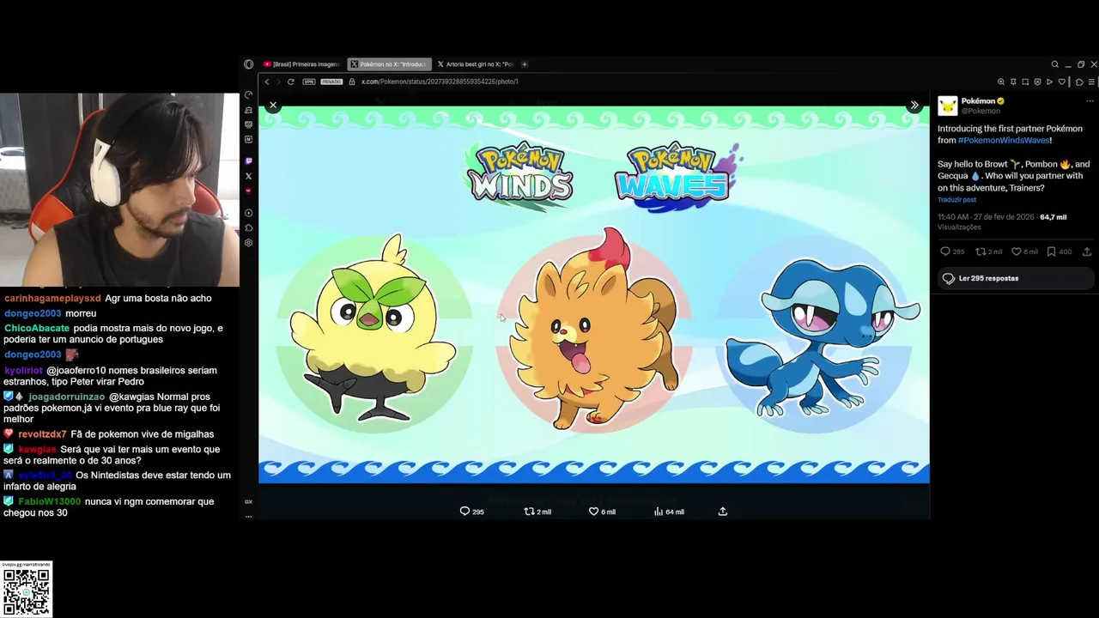Open the @Pokemon handle
This screenshot has width=1099, height=618.
[x=981, y=111]
